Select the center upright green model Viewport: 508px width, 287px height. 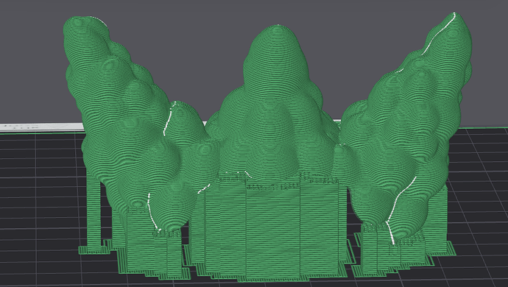[x=272, y=107]
